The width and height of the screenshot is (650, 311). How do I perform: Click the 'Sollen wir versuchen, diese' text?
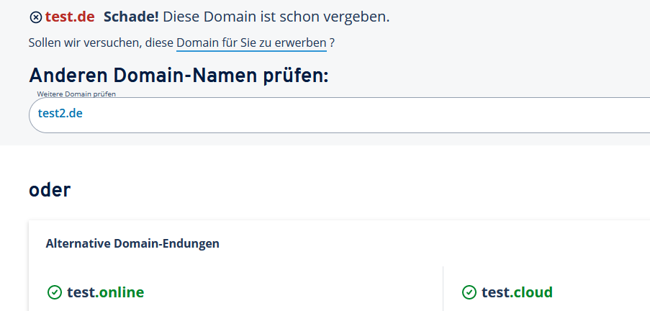point(101,42)
